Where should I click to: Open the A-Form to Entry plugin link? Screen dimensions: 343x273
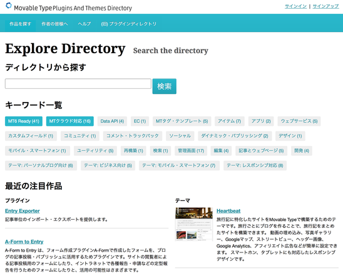pos(24,242)
